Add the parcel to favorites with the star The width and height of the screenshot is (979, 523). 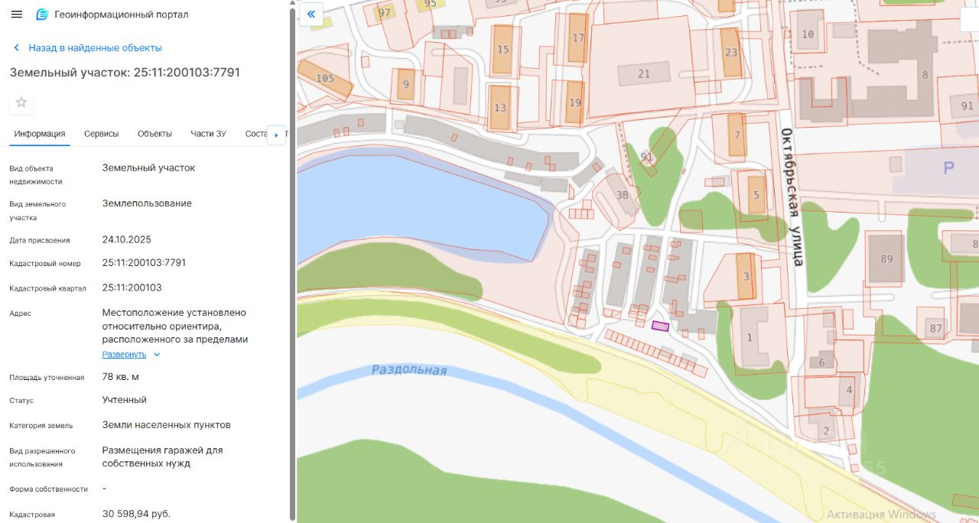(21, 102)
